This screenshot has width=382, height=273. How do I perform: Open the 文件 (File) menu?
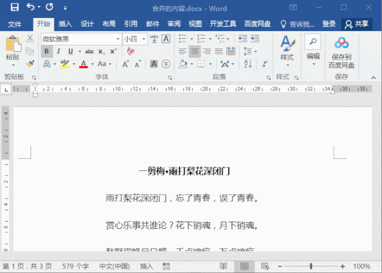tap(14, 24)
